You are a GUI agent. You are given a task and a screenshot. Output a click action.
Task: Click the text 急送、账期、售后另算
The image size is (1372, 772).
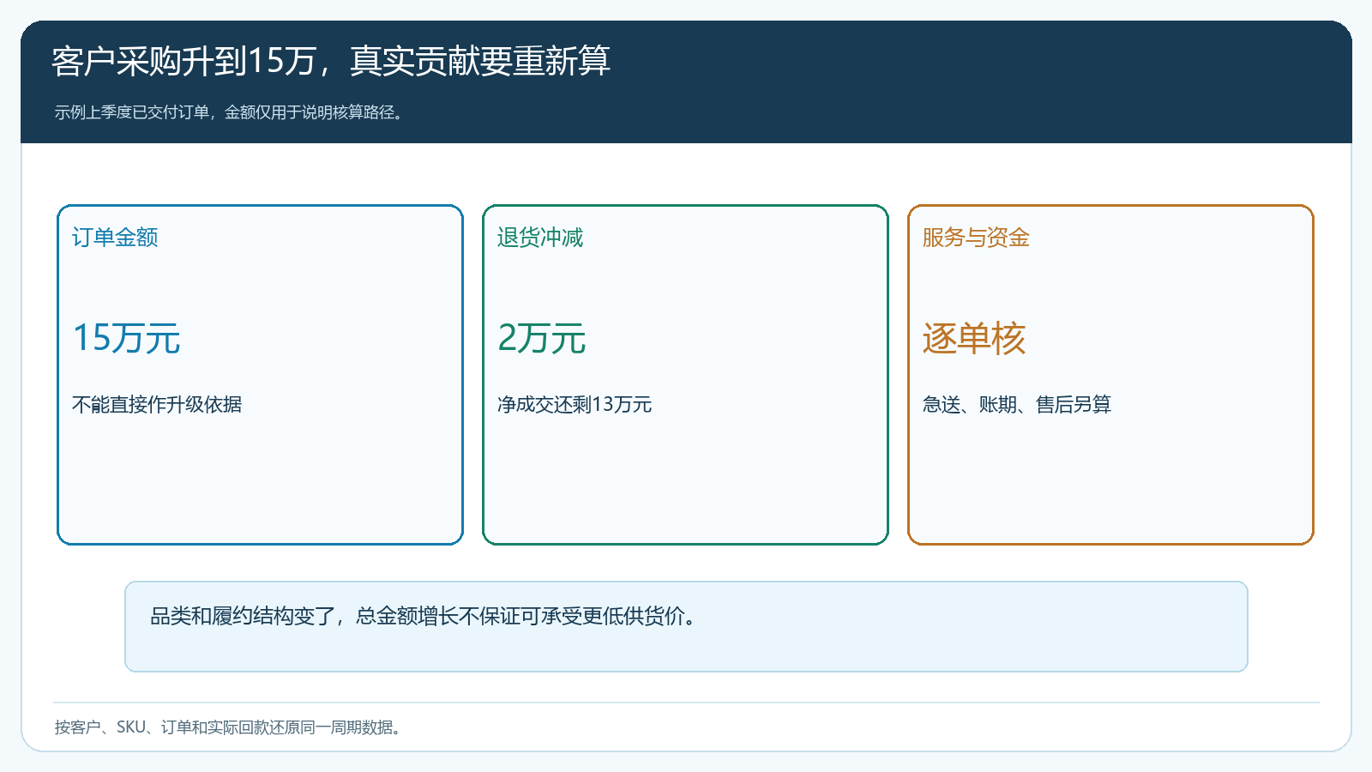click(x=1017, y=404)
